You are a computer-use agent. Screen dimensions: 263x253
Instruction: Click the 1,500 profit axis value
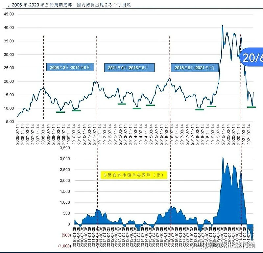pos(65,192)
